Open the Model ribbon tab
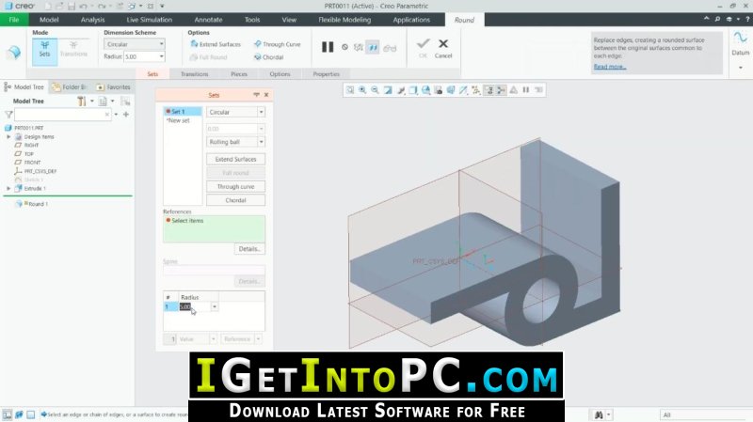This screenshot has height=422, width=753. click(x=49, y=20)
